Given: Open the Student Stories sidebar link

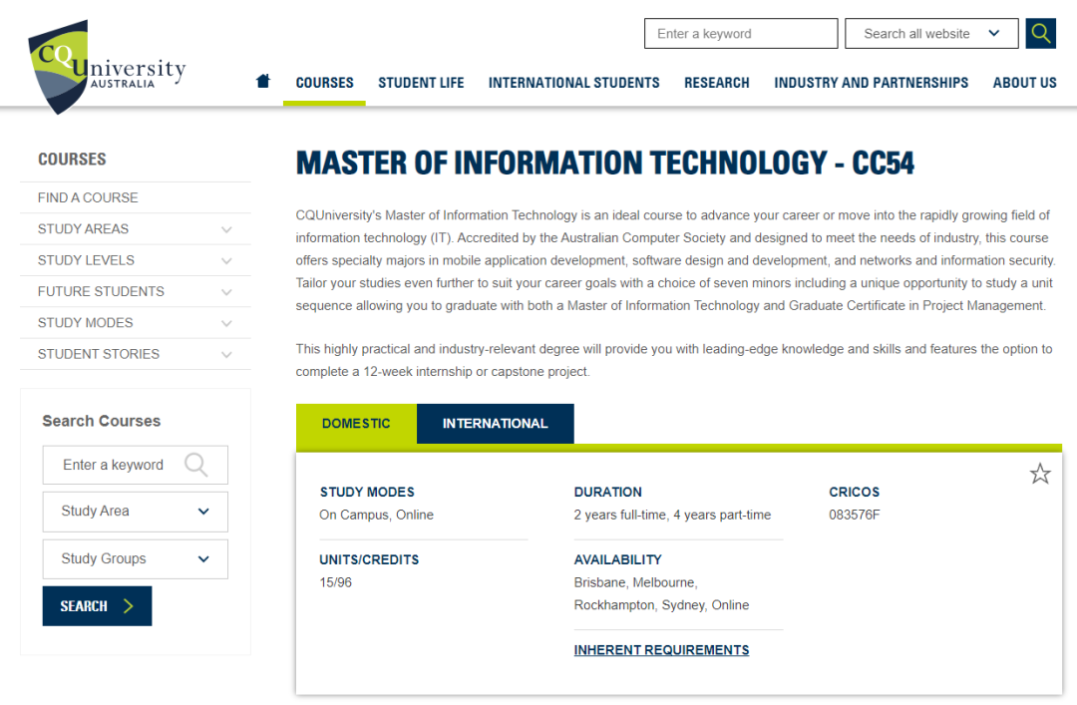Looking at the screenshot, I should [x=98, y=354].
